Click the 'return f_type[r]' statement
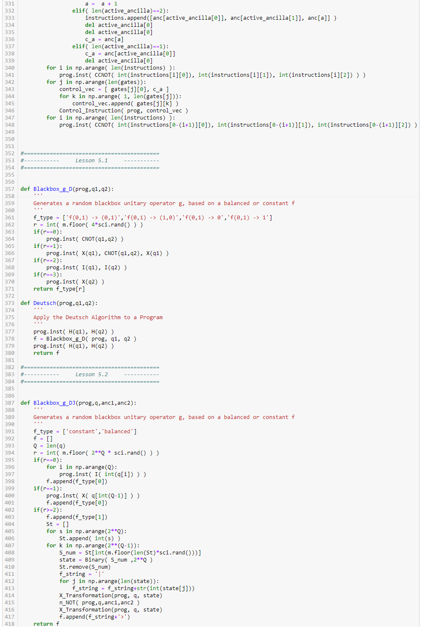 (x=59, y=289)
